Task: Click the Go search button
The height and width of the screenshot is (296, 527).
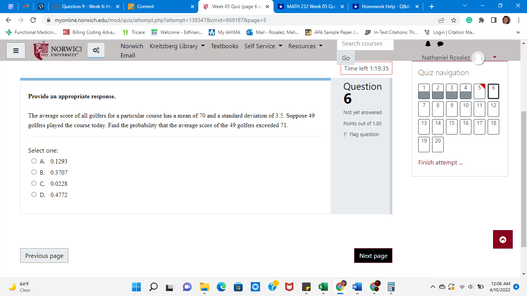Action: 346,58
